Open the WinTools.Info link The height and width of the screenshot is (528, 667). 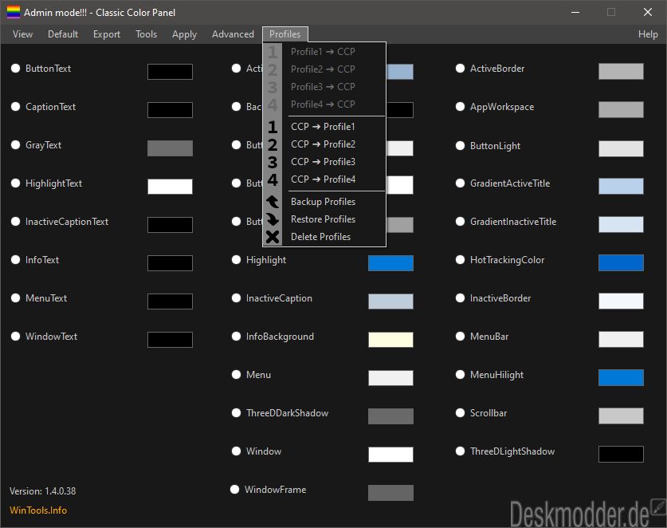tap(38, 510)
